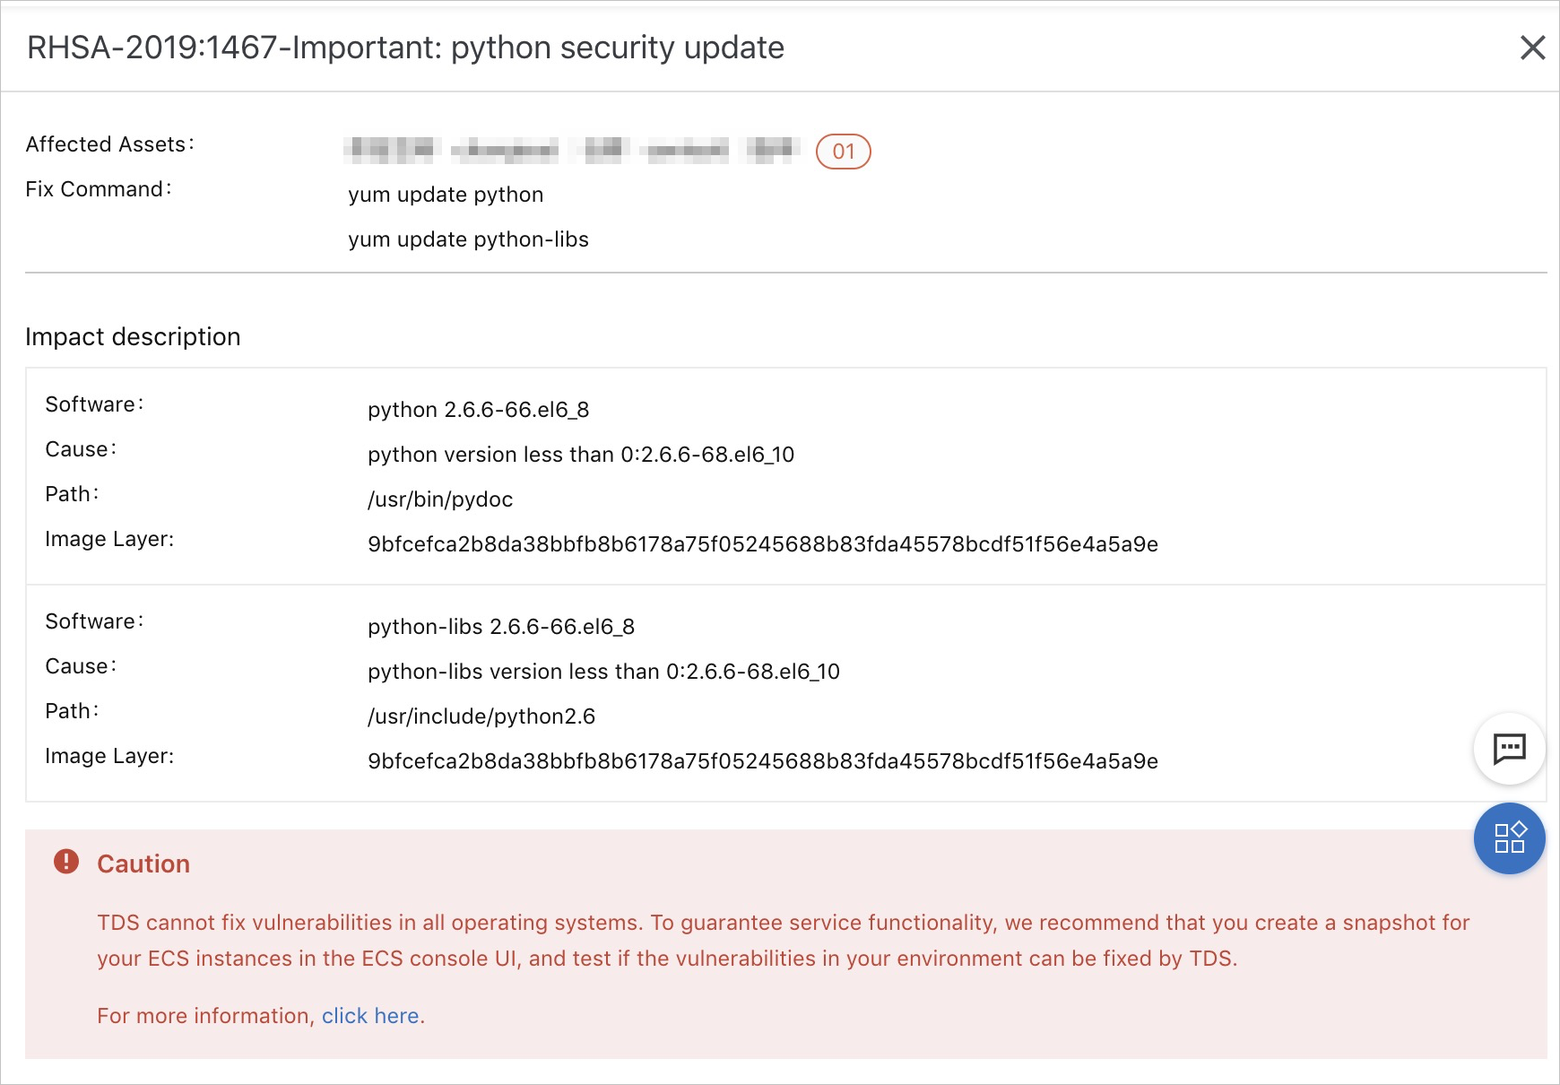Click the Impact description heading

pos(133,337)
